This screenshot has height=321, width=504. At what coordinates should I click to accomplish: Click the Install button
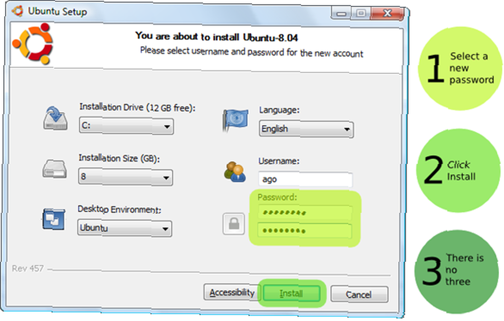291,293
